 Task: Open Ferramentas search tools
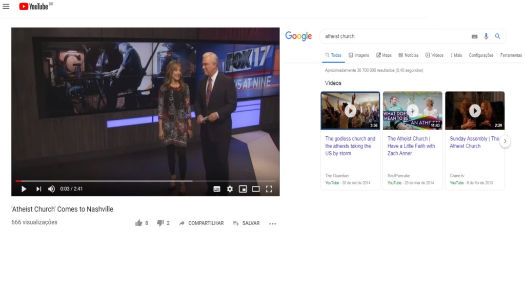coord(511,55)
